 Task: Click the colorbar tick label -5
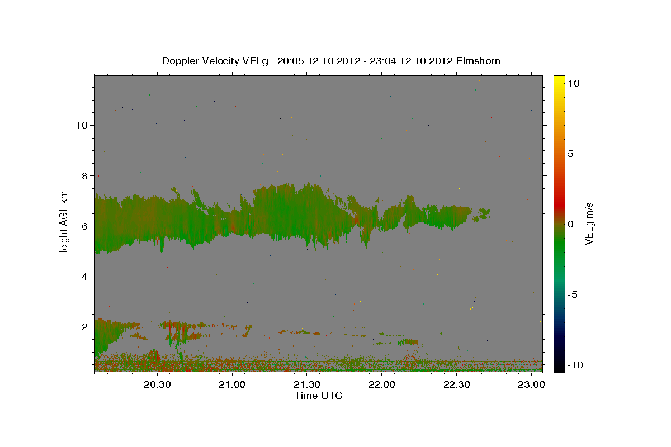573,294
